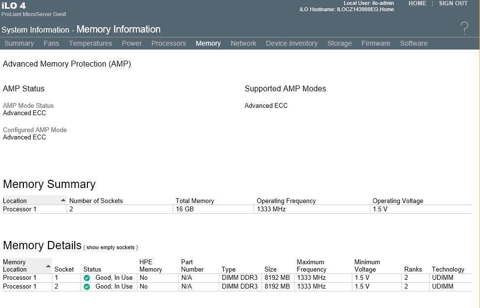Click the SIGN OUT link

[453, 3]
